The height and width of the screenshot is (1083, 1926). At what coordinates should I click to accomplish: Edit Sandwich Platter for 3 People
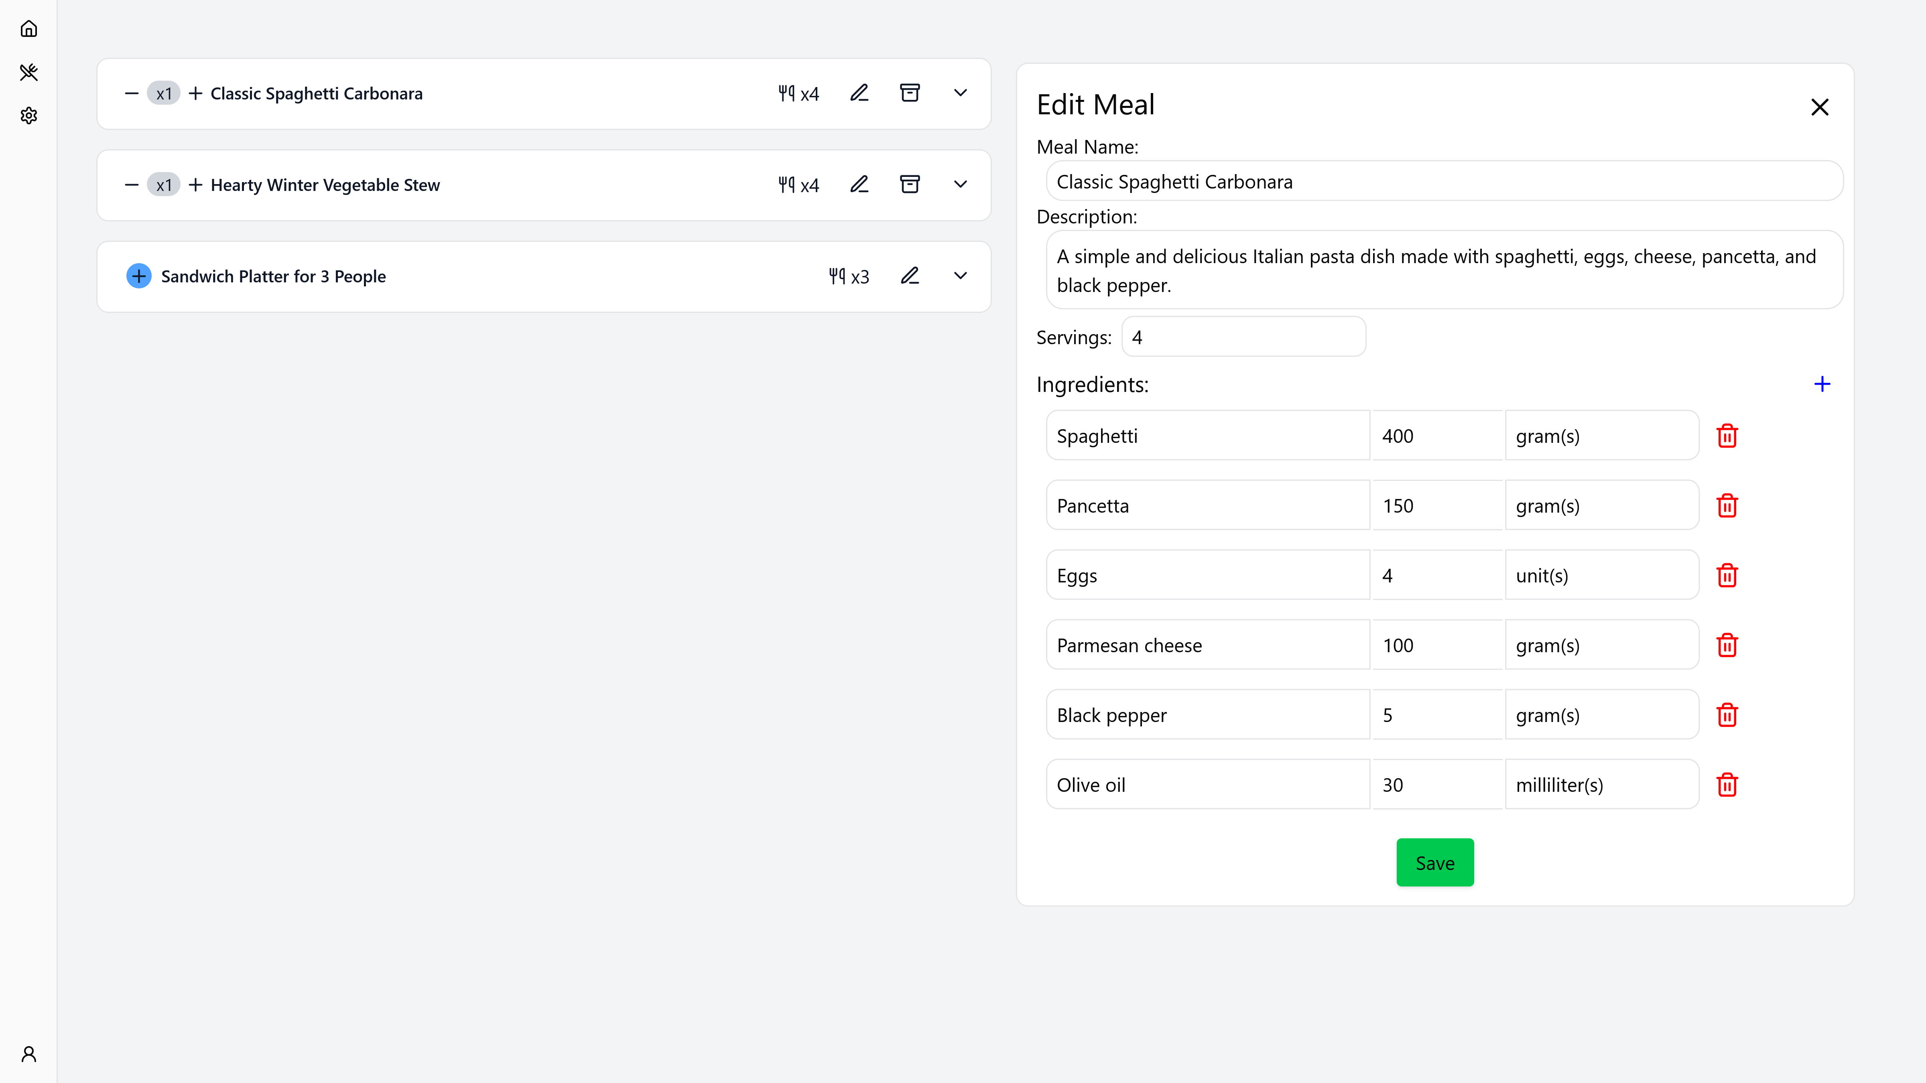pyautogui.click(x=909, y=276)
